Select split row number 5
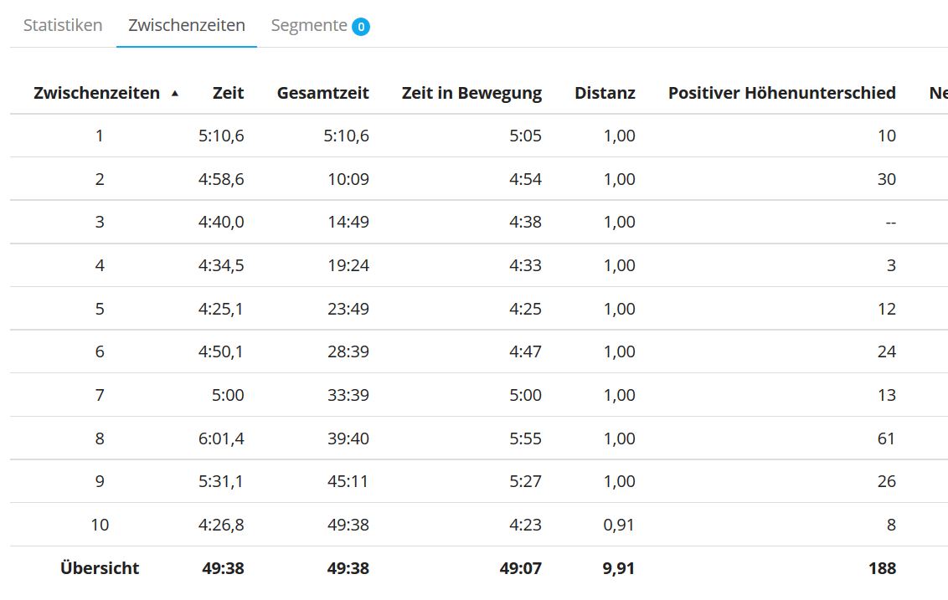The image size is (948, 600). point(100,309)
